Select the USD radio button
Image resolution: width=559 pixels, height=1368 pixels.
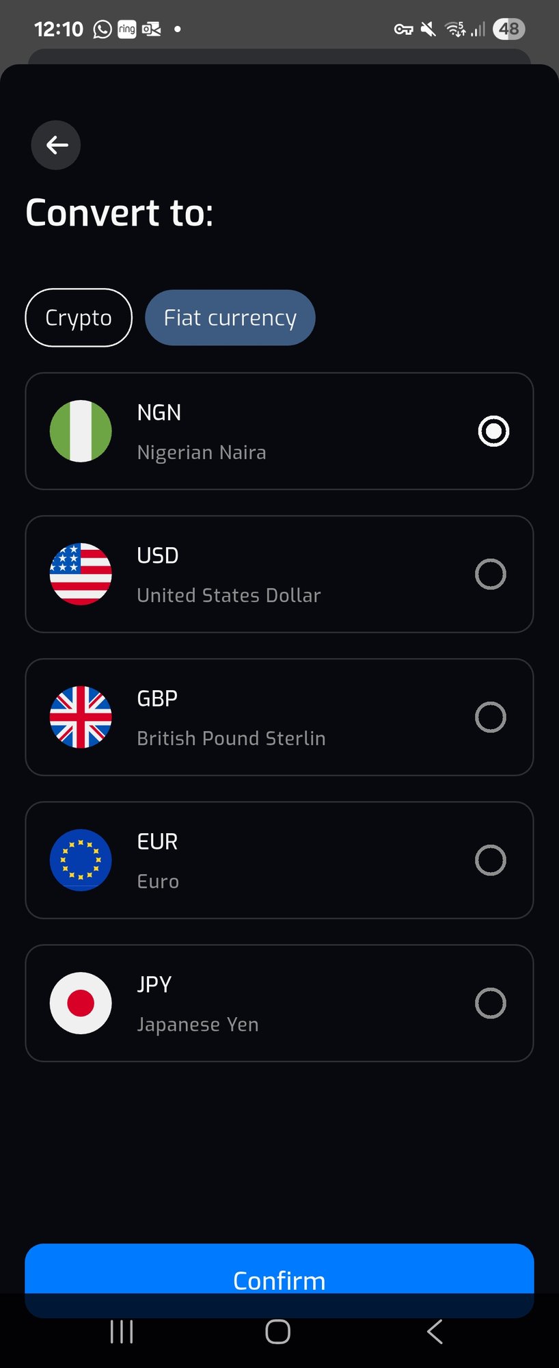(491, 574)
